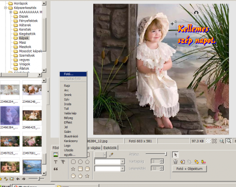
Task: Click the PhotoScape taskbar button
Action: pos(34,185)
